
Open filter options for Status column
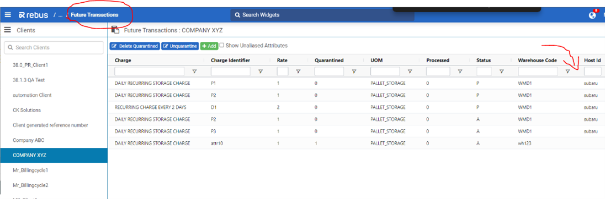pos(502,71)
